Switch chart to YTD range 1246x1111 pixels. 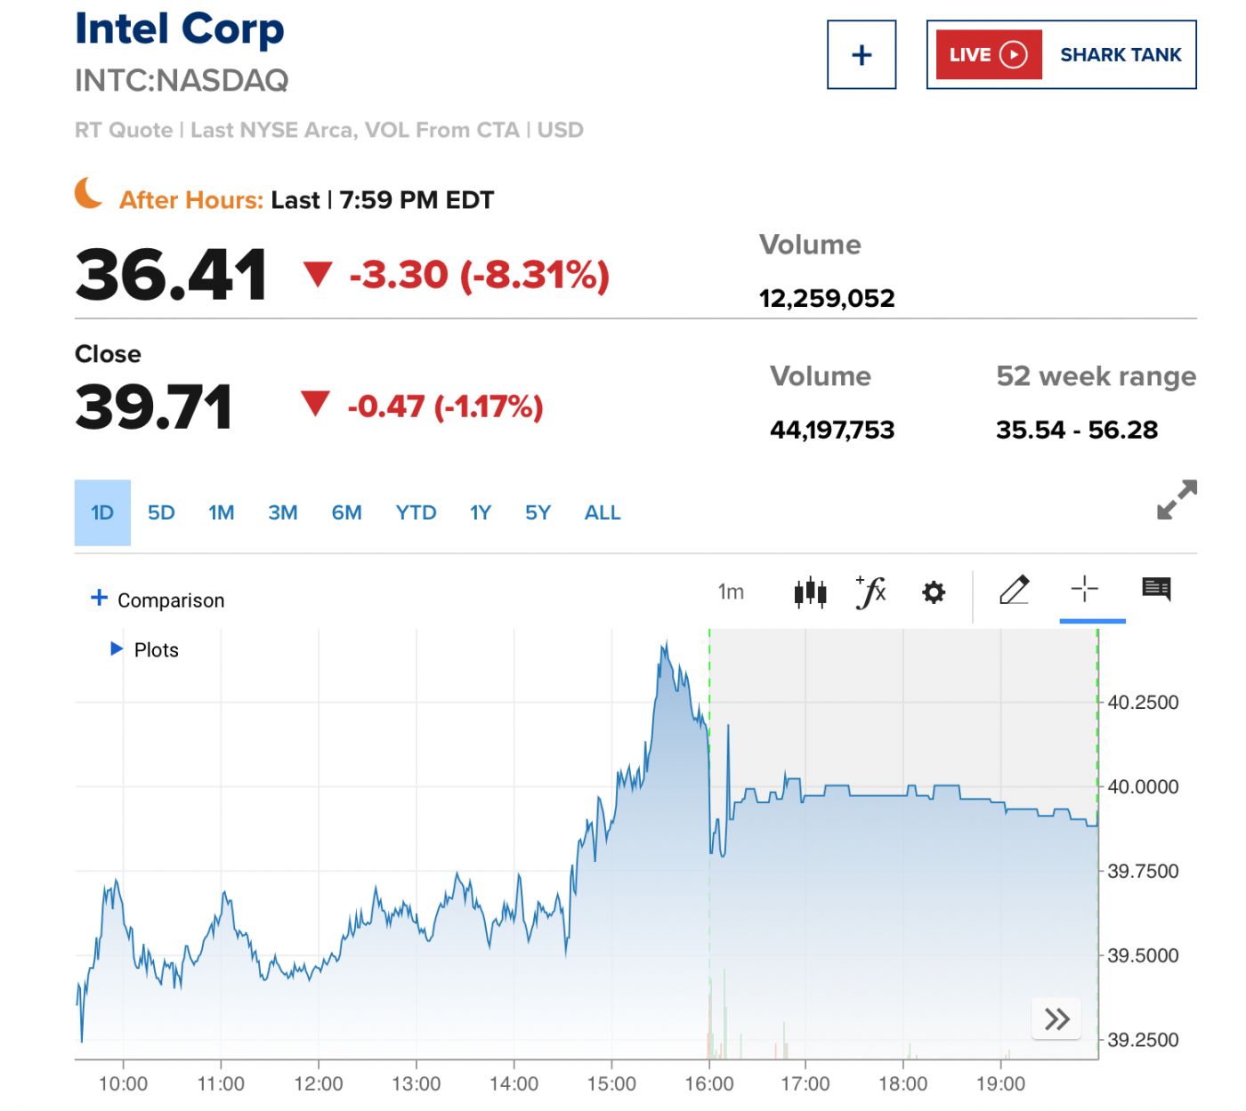click(416, 512)
